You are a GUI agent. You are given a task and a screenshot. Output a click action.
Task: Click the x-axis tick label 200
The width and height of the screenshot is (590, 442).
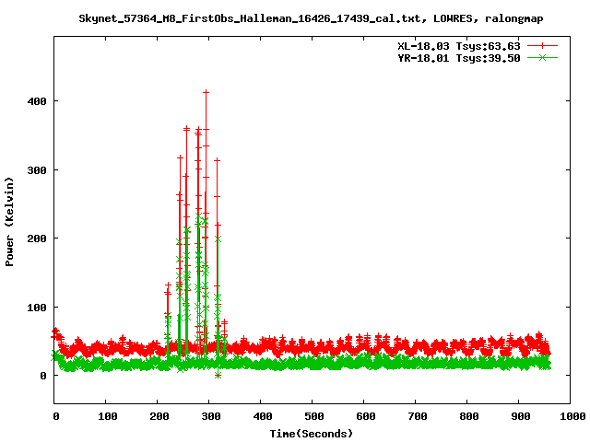tap(159, 416)
